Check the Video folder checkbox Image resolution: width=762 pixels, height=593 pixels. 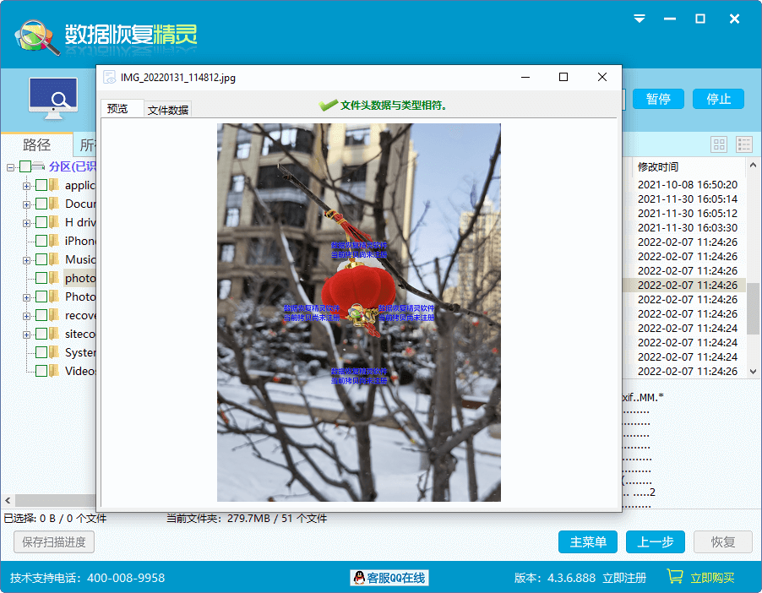point(41,371)
